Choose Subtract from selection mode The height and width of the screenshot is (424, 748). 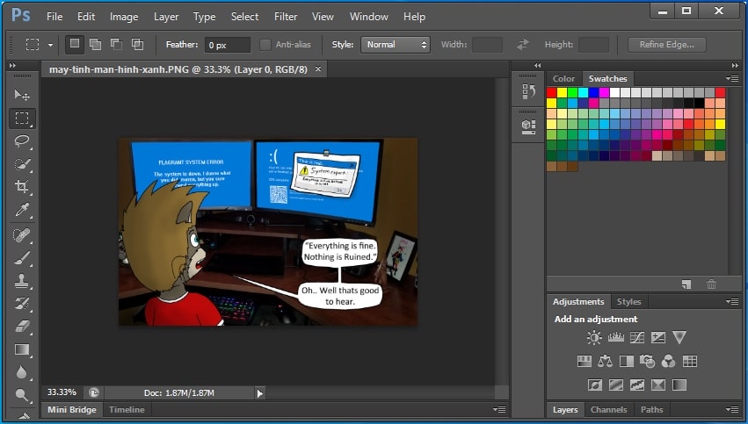pos(116,44)
